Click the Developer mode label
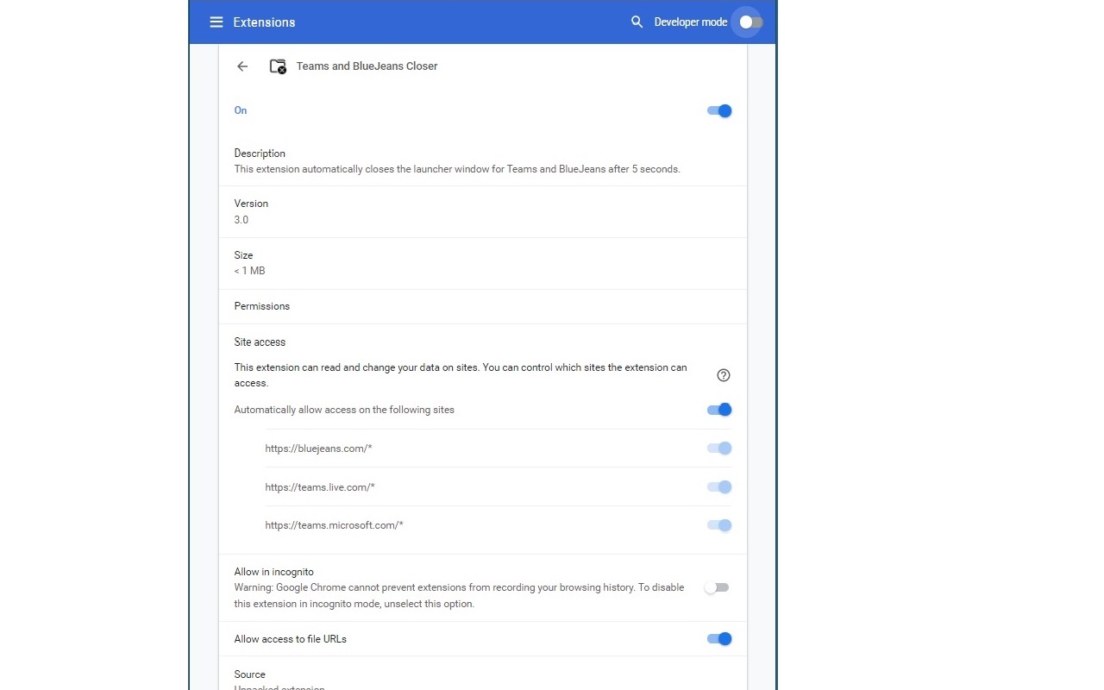The width and height of the screenshot is (1104, 690). point(690,22)
